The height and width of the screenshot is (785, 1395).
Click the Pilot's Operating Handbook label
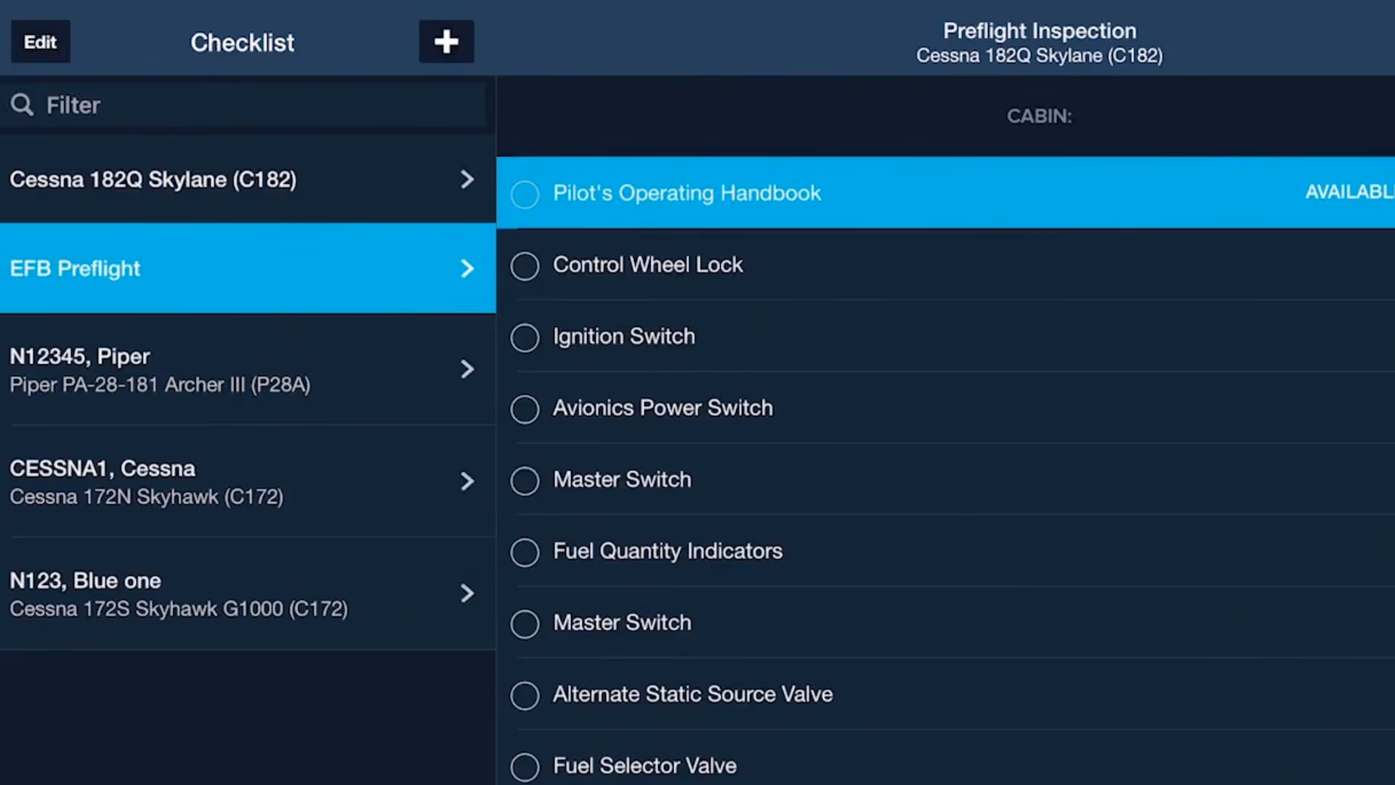coord(687,193)
